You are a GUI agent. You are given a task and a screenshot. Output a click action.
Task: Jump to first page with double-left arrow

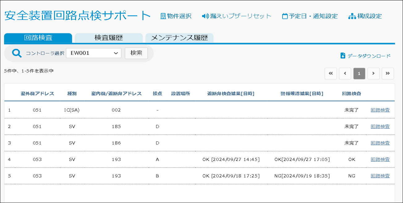pos(331,74)
